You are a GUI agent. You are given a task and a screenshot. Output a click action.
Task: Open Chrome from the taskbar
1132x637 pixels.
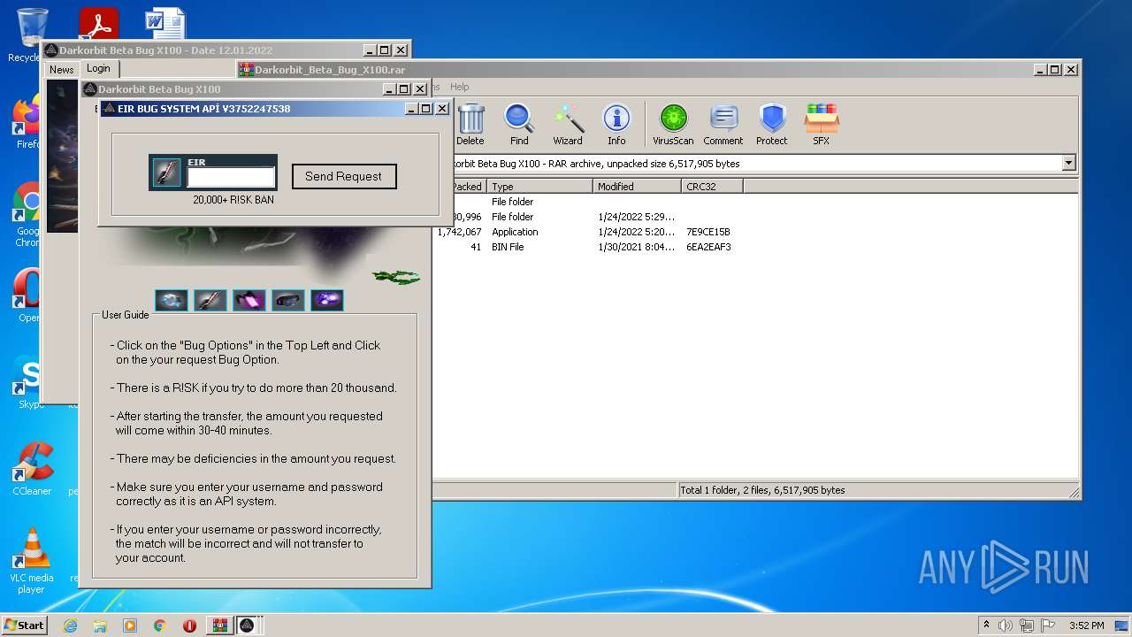159,625
